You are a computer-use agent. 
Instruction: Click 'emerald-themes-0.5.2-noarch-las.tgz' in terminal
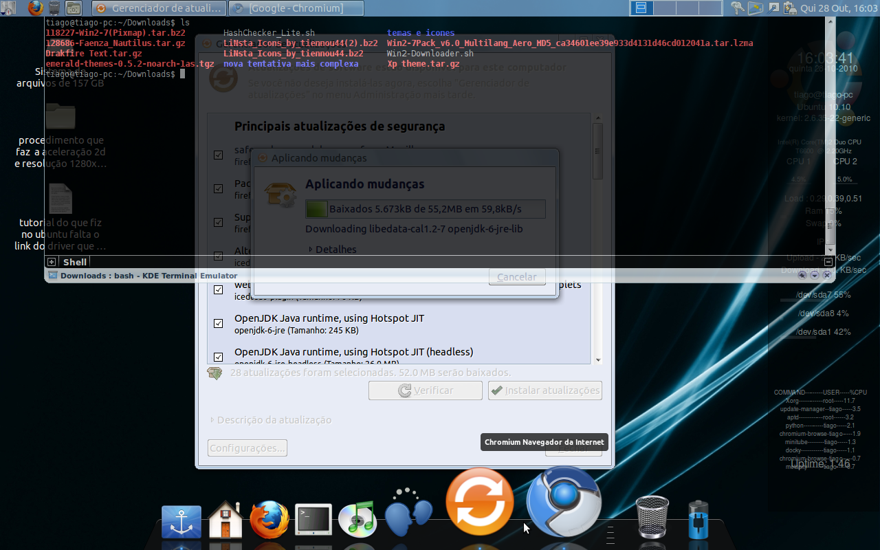point(130,64)
